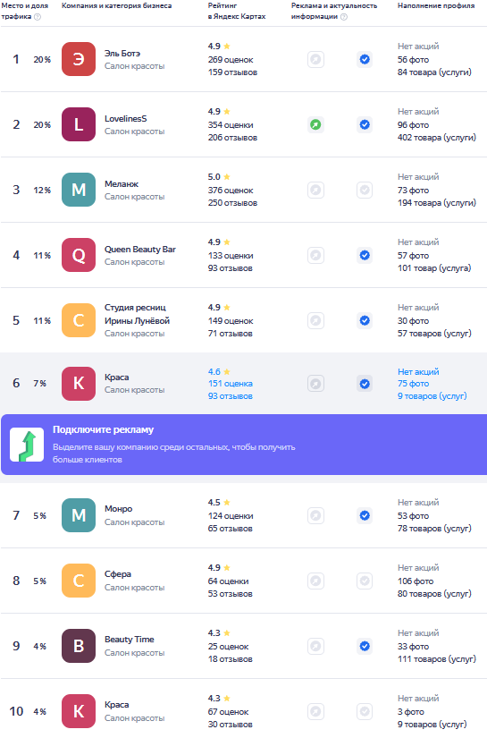This screenshot has width=487, height=738.
Task: Click the green advertising icon for LovelinesS
Action: coord(316,124)
